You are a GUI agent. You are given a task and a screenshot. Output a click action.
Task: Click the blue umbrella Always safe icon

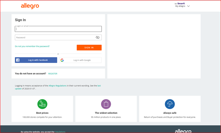(x=170, y=104)
